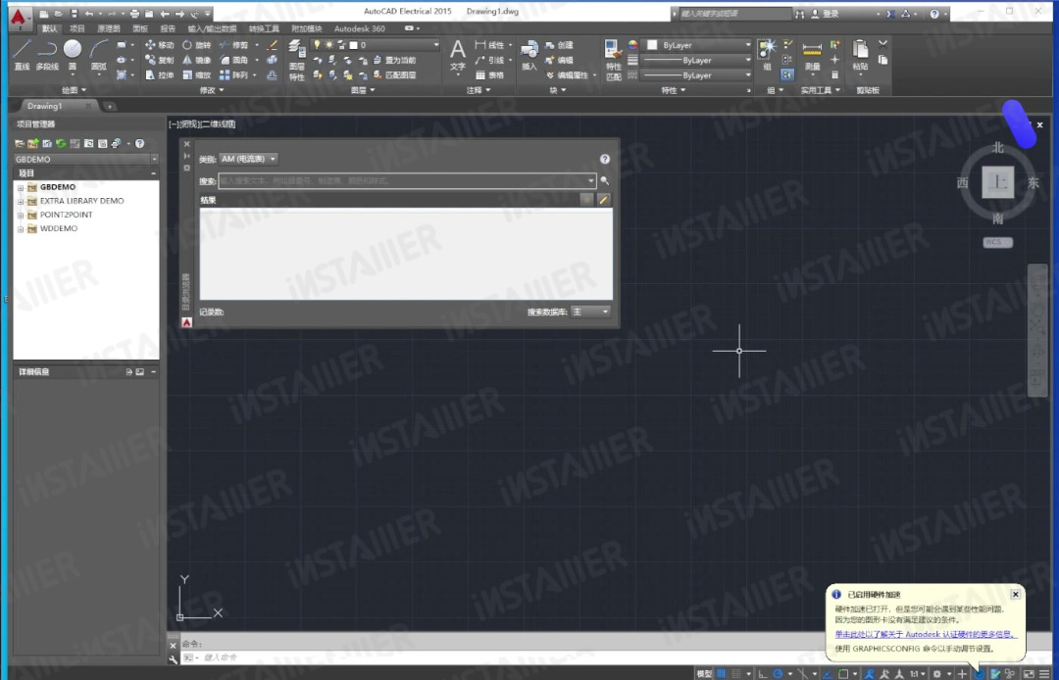The height and width of the screenshot is (680, 1059).
Task: Click the 镜像 (Mirror) tool
Action: pyautogui.click(x=196, y=60)
